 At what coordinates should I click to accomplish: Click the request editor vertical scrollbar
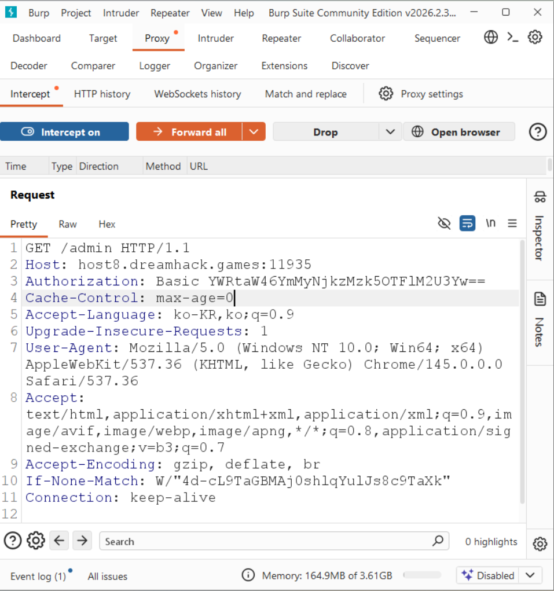pos(522,371)
